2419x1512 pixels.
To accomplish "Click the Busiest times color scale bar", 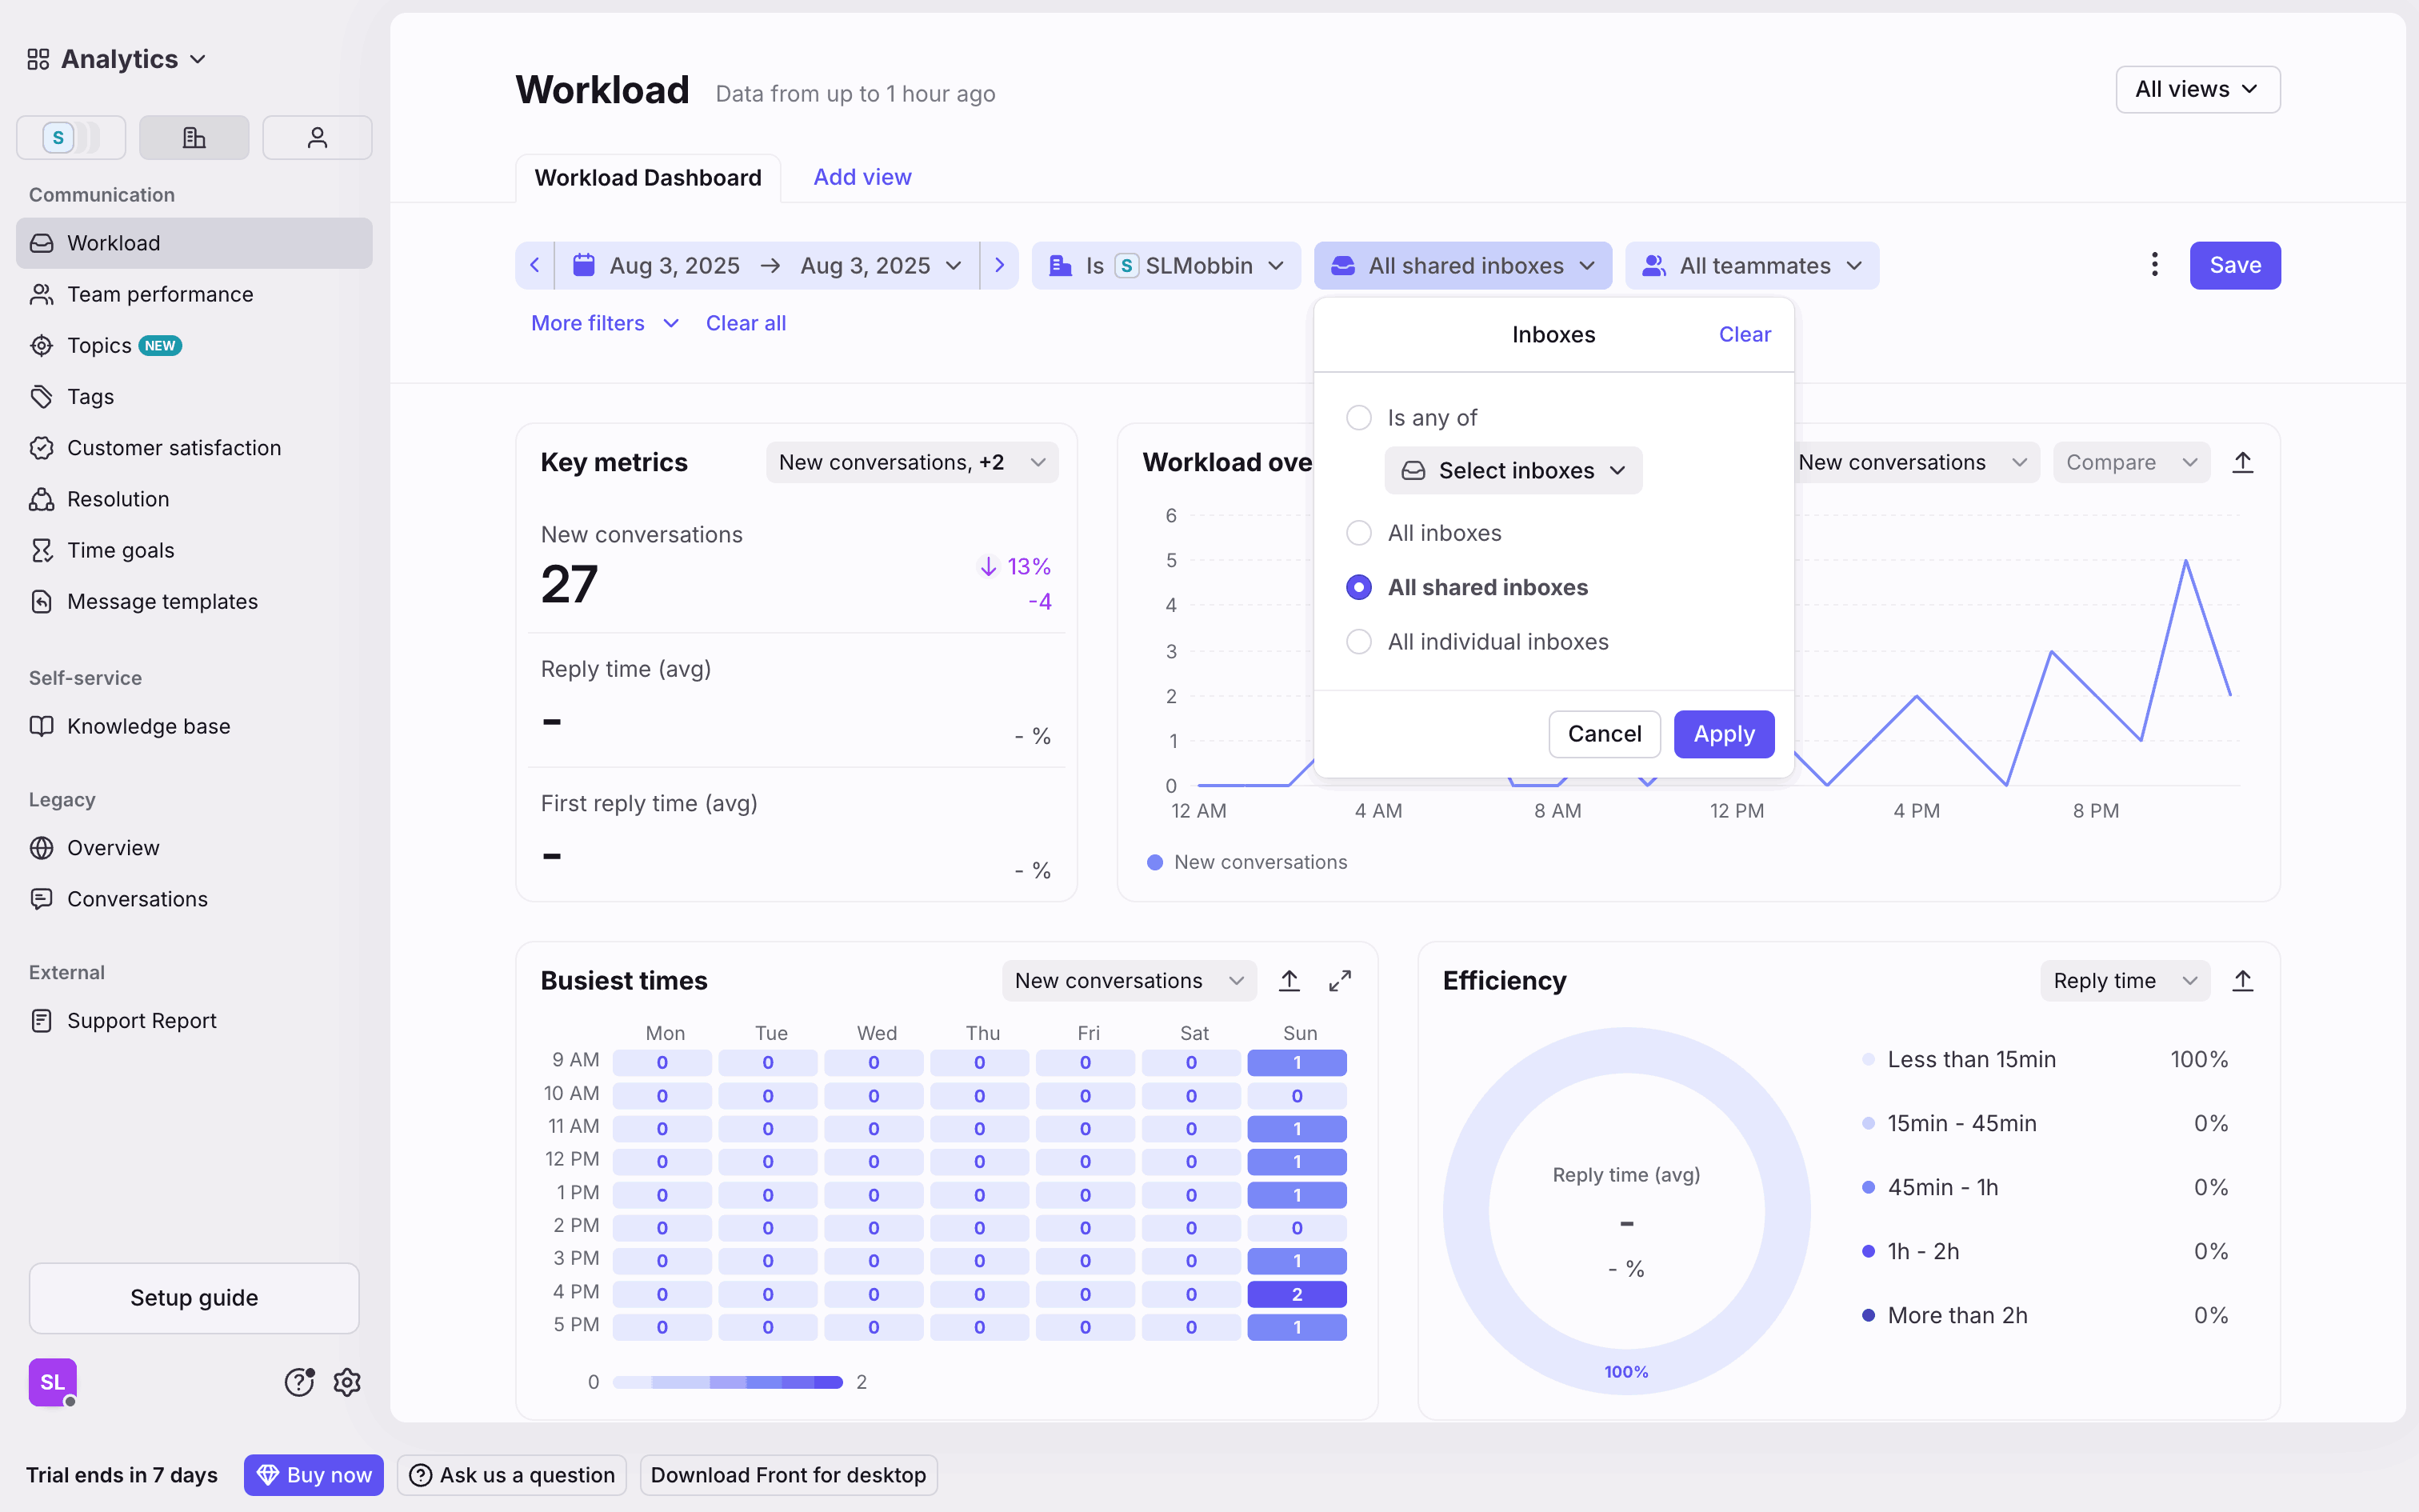I will tap(728, 1382).
